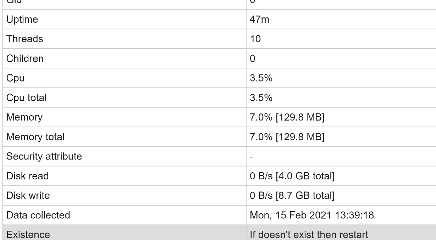
Task: Click the Children row label
Action: pos(25,58)
